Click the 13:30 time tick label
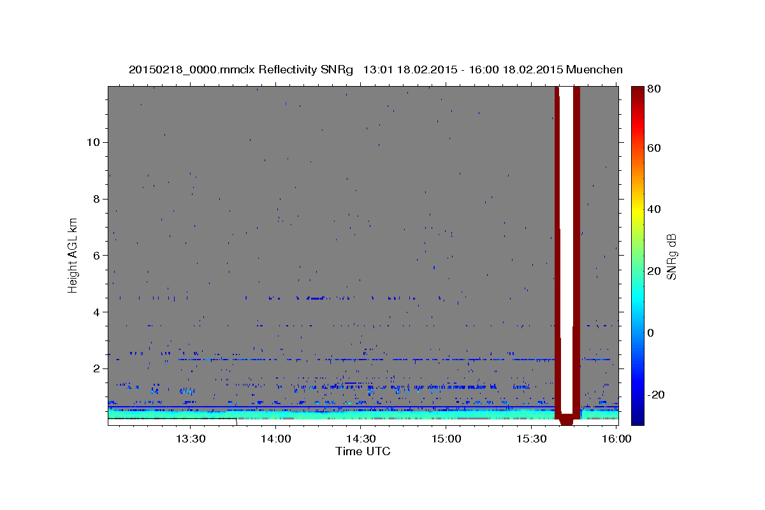765x510 pixels. click(190, 439)
